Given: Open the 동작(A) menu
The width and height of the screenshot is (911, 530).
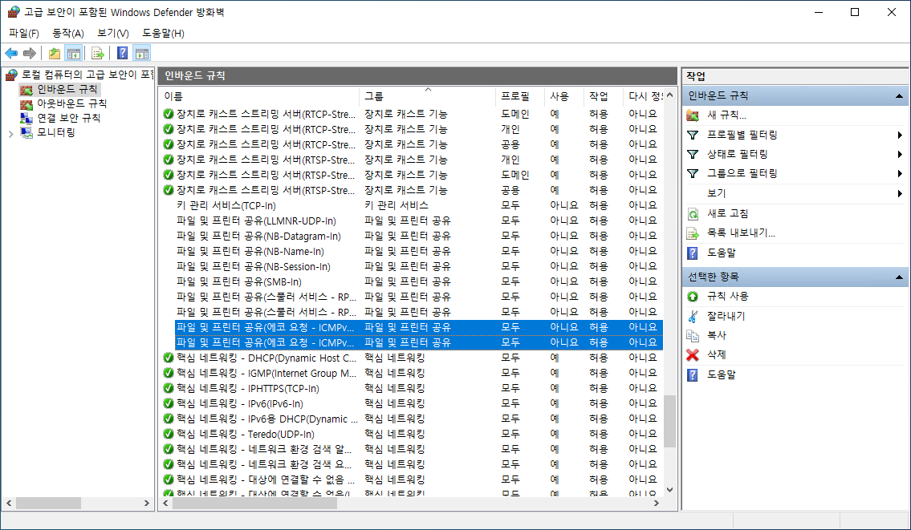Looking at the screenshot, I should (68, 33).
